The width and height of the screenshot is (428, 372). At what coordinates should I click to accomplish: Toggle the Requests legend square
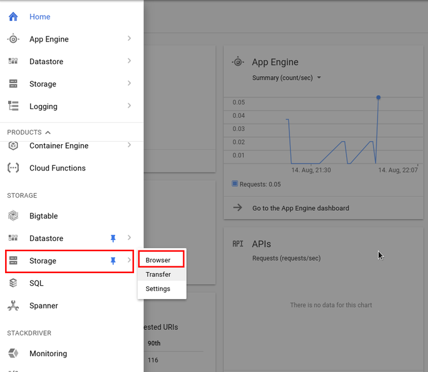point(235,183)
